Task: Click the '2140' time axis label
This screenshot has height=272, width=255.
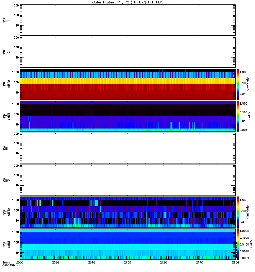Action: [x=200, y=262]
